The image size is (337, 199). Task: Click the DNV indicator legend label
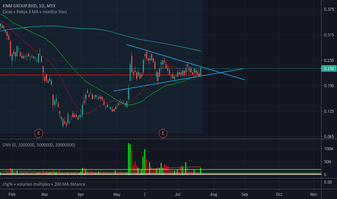[x=39, y=145]
